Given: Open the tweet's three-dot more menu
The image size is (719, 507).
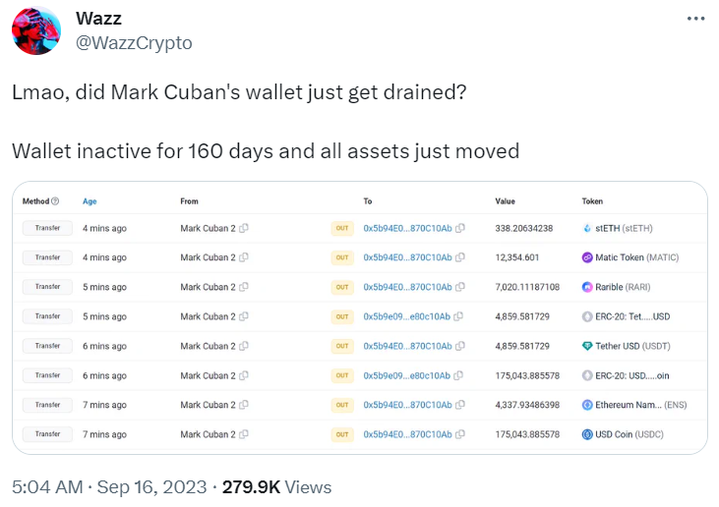Looking at the screenshot, I should point(695,19).
